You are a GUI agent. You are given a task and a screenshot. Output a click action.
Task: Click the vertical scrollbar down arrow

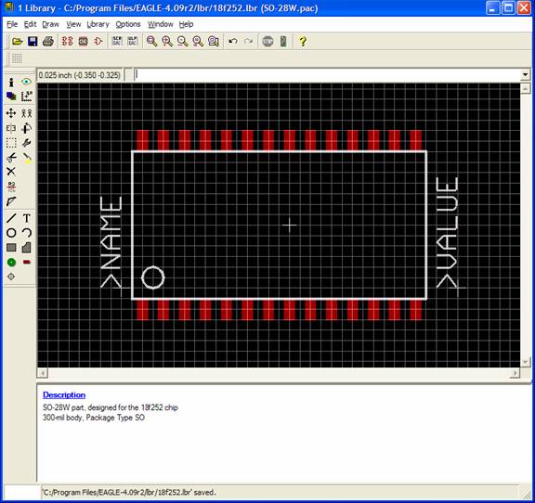[525, 362]
